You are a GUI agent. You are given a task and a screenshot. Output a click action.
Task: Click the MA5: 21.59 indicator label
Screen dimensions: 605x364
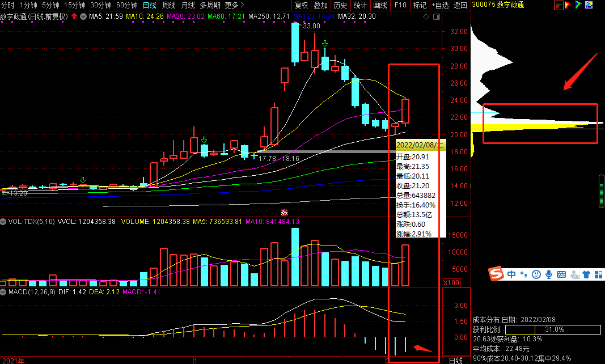[x=105, y=16]
